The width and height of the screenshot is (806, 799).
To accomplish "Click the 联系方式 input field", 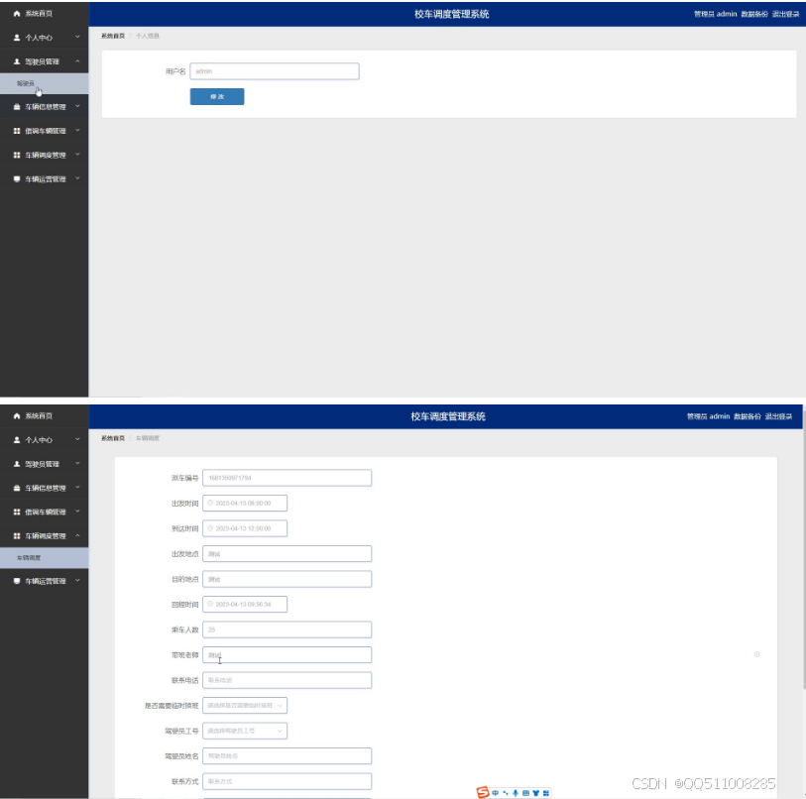I will [x=287, y=781].
